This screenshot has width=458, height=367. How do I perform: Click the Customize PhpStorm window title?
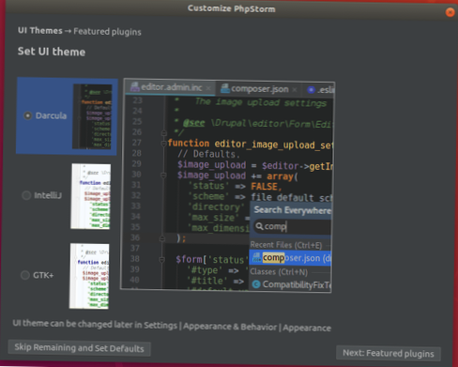(232, 8)
